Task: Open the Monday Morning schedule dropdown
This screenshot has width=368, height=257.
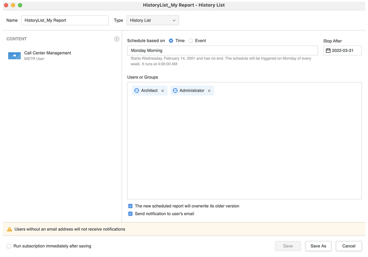Action: pyautogui.click(x=222, y=50)
